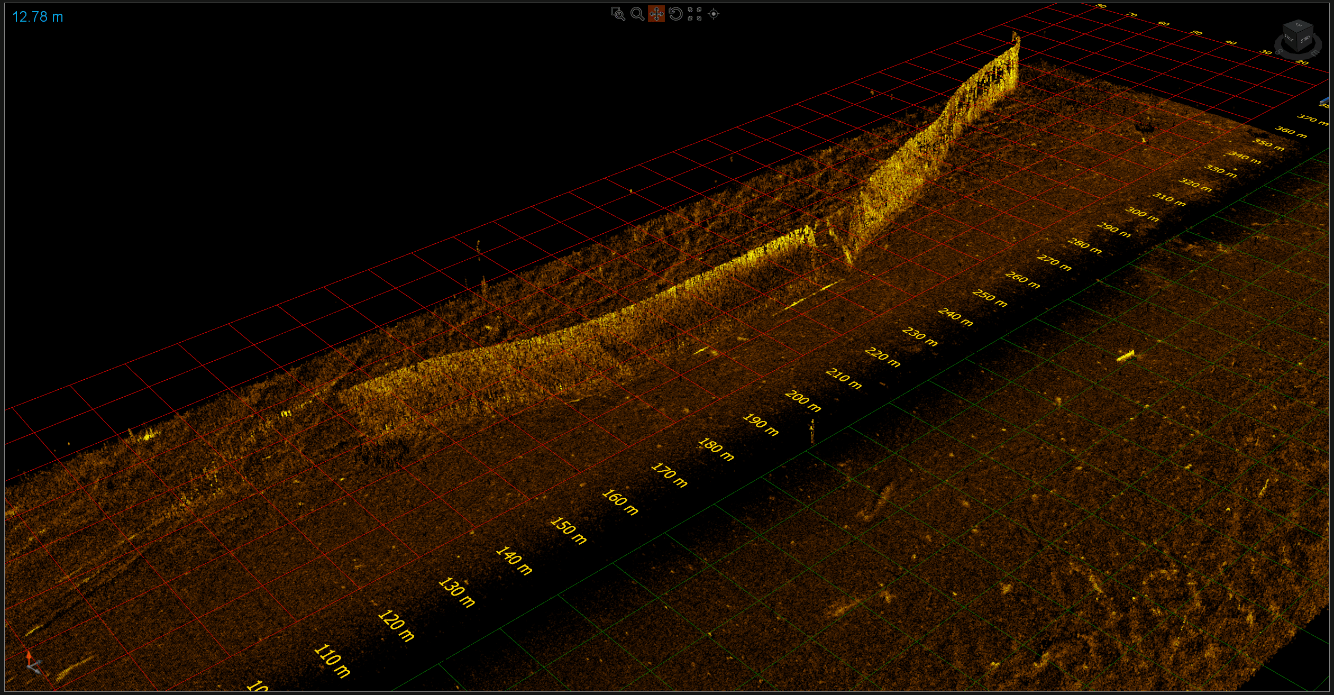Click the 250 m distance label

click(990, 298)
